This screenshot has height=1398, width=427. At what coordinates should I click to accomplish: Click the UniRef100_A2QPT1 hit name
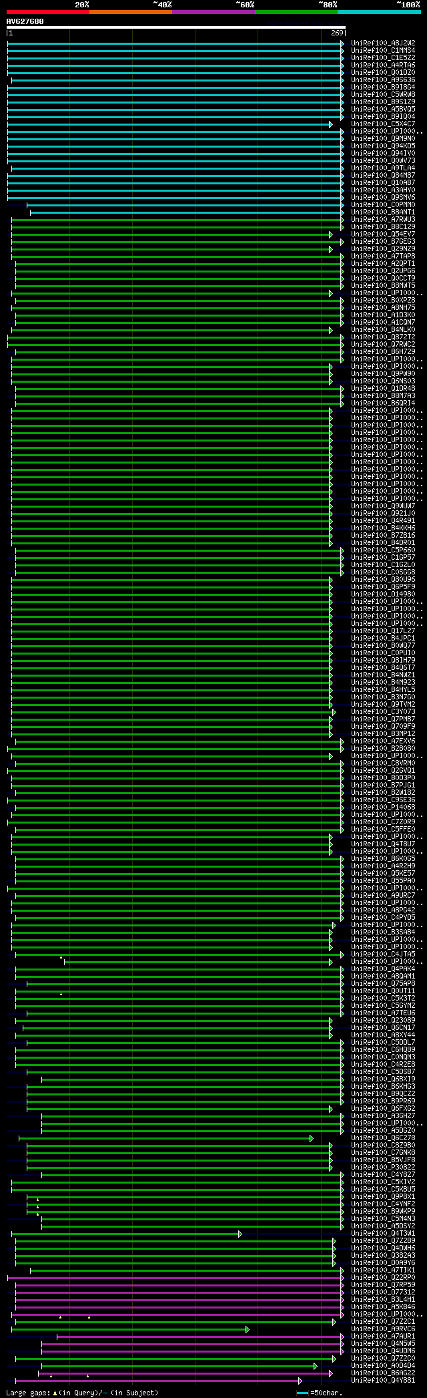coord(383,264)
